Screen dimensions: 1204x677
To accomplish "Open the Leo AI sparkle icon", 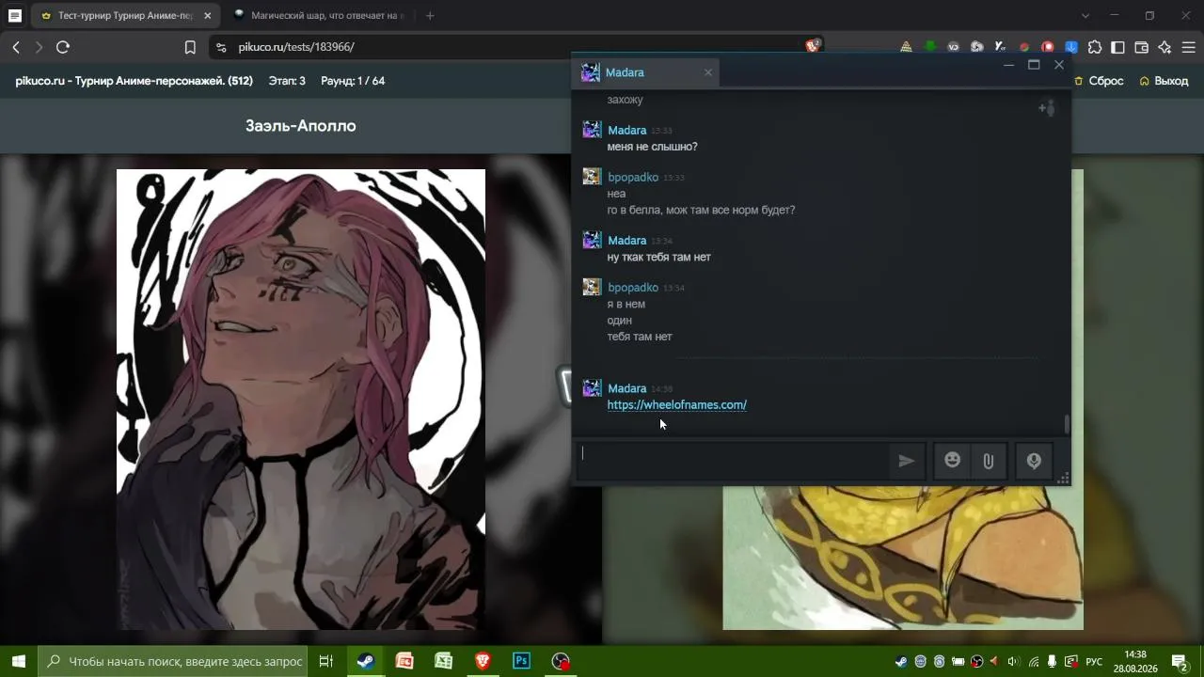I will (x=1165, y=47).
